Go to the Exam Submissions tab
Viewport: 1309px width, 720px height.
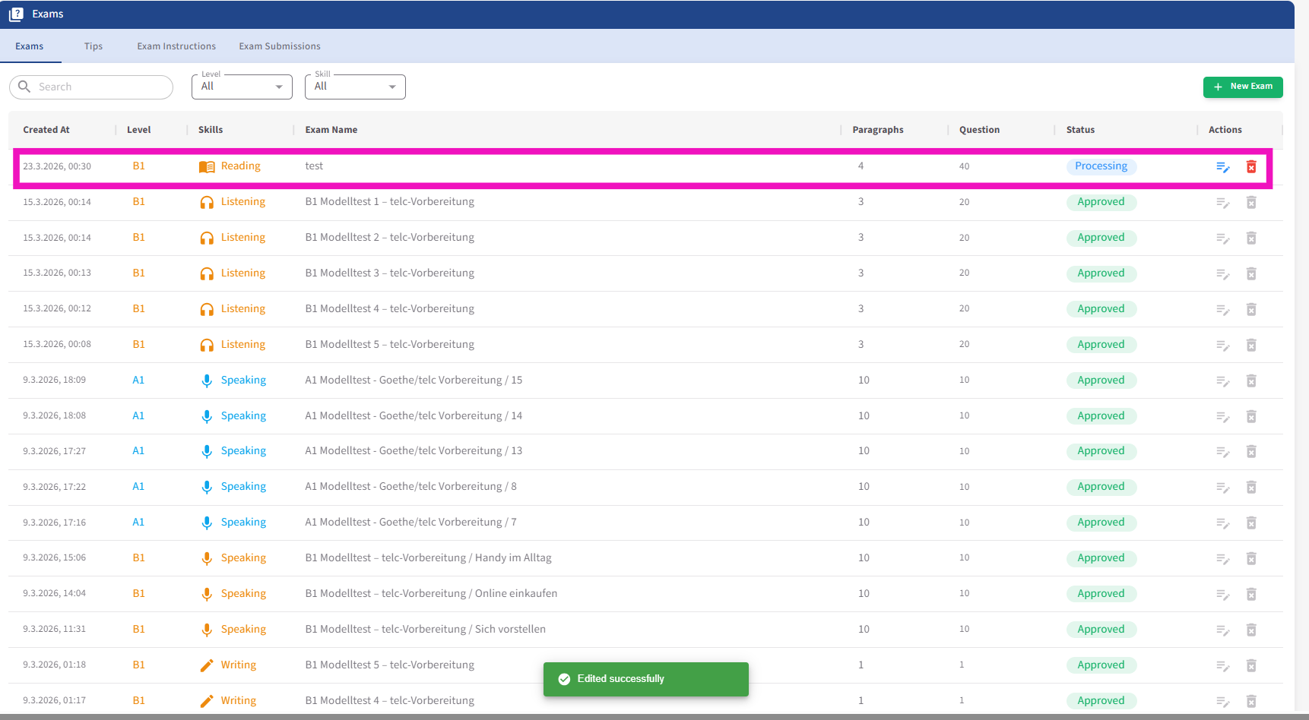280,46
